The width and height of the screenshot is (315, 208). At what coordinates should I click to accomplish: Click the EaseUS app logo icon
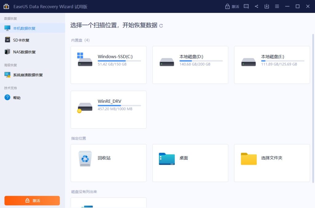pyautogui.click(x=6, y=6)
